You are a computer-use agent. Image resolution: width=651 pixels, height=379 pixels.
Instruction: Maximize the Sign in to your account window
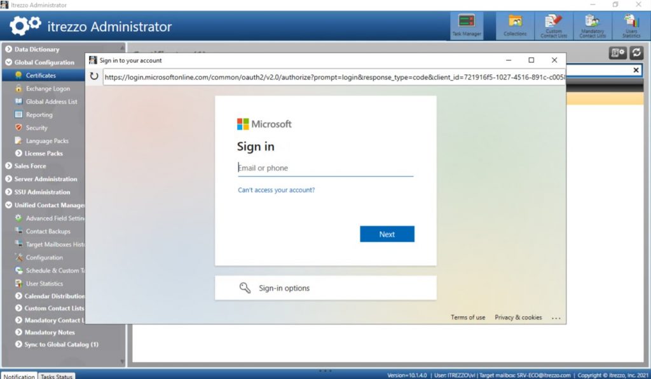coord(531,60)
